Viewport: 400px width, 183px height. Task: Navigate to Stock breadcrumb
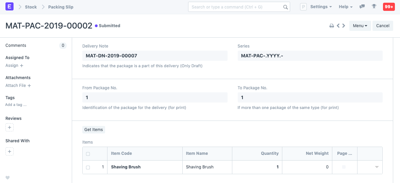point(31,7)
